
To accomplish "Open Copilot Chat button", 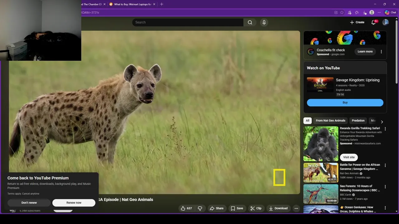I will pyautogui.click(x=390, y=12).
